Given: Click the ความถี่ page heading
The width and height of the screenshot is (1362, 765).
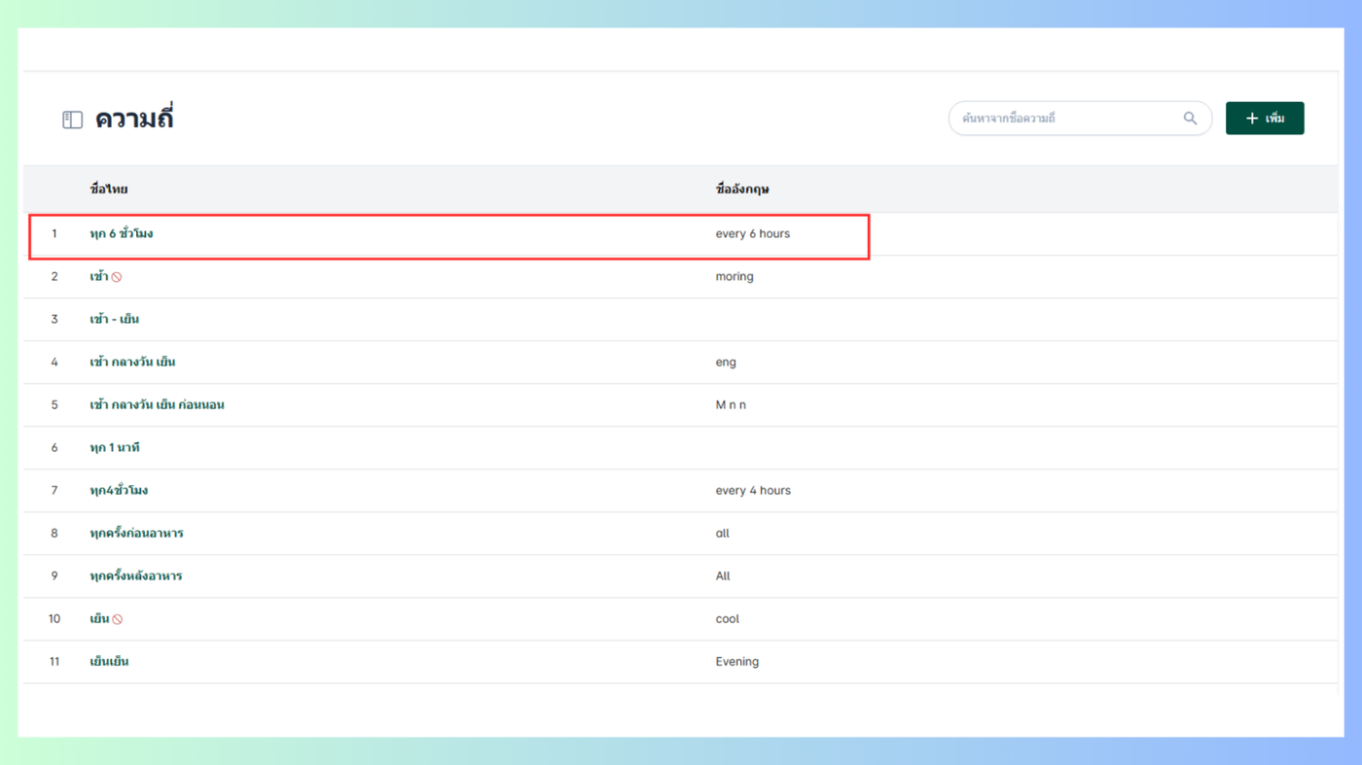Looking at the screenshot, I should 134,119.
